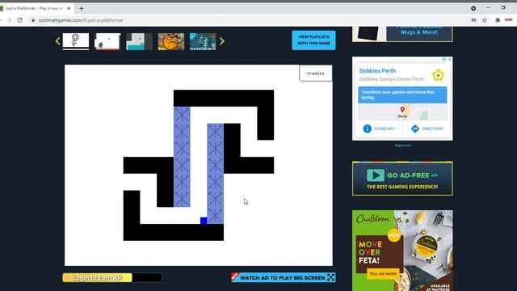Click the play icon on the Go Ad-Free banner

click(x=376, y=175)
